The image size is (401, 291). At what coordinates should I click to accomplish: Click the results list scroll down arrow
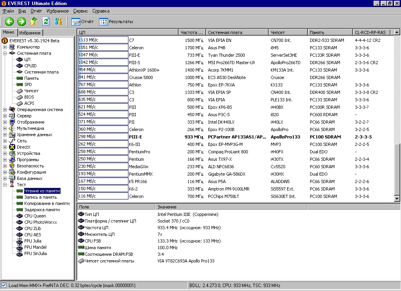coord(397,199)
